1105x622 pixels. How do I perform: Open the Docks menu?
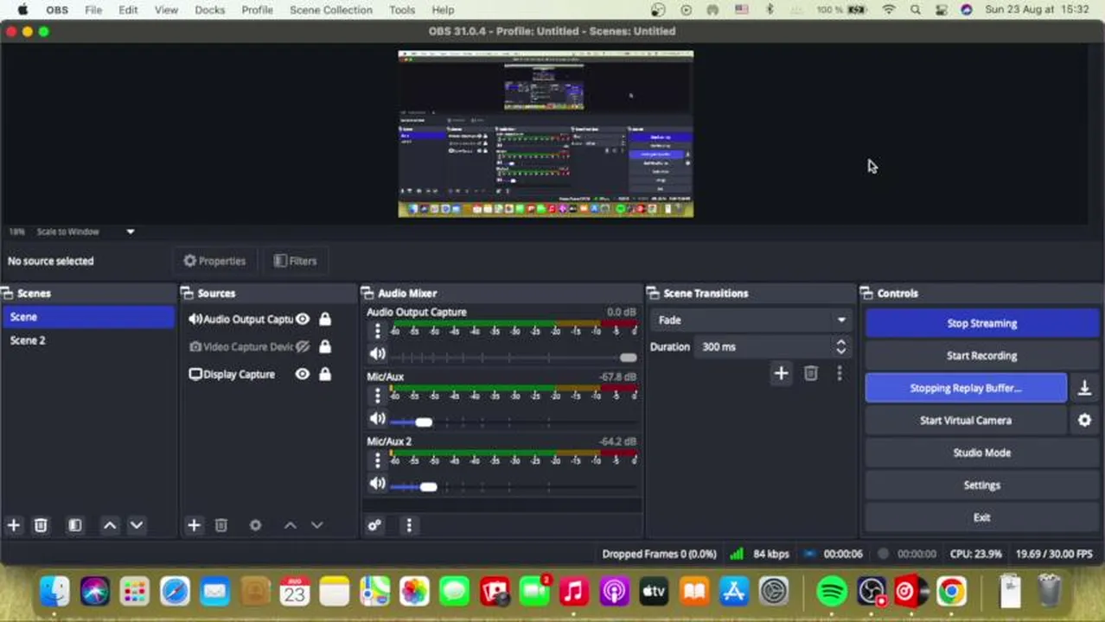tap(210, 10)
